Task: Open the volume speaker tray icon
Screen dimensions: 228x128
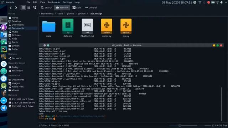Action: click(x=222, y=2)
